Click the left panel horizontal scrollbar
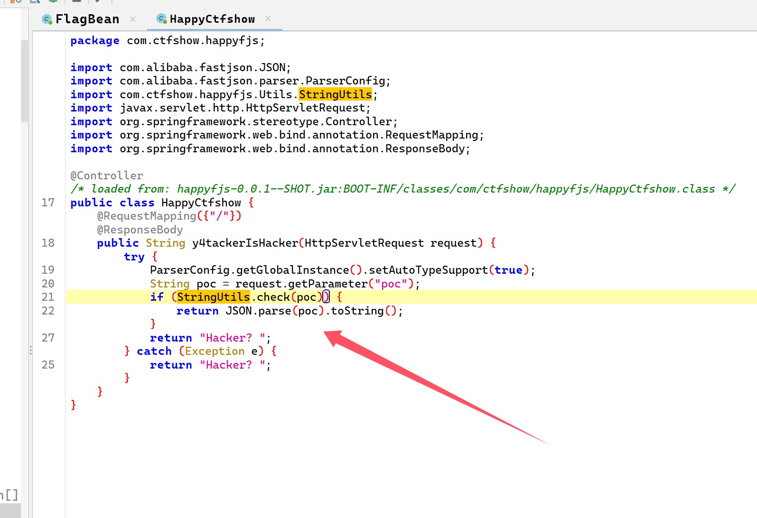757x518 pixels. (x=10, y=511)
